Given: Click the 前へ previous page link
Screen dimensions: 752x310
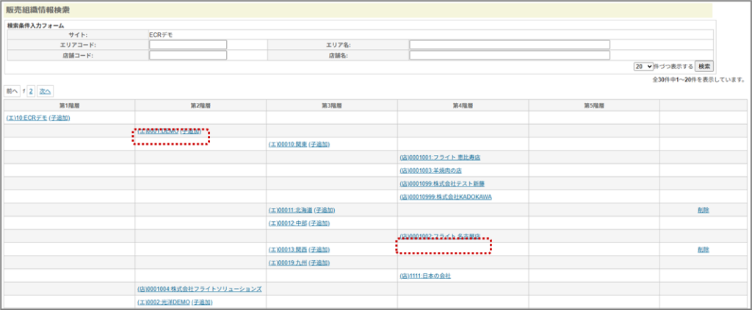Looking at the screenshot, I should point(12,91).
